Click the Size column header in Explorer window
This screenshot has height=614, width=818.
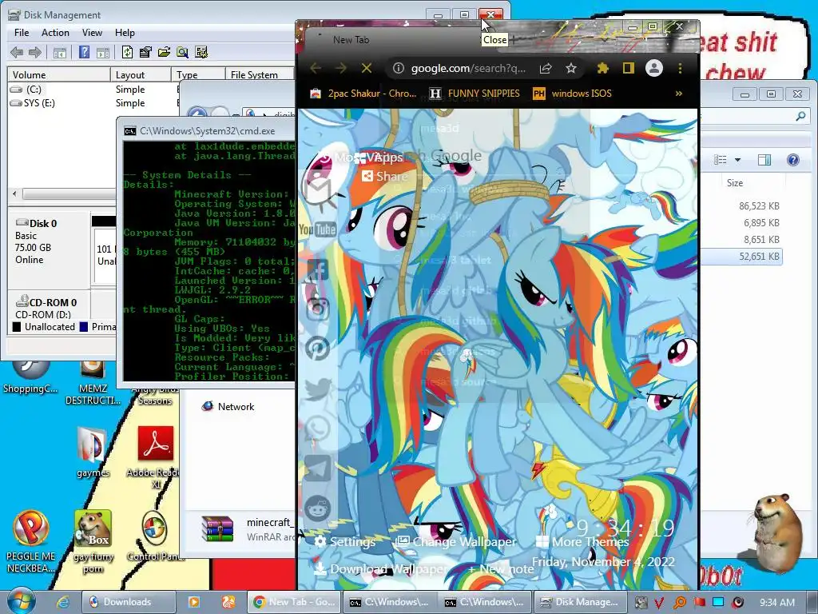click(735, 183)
